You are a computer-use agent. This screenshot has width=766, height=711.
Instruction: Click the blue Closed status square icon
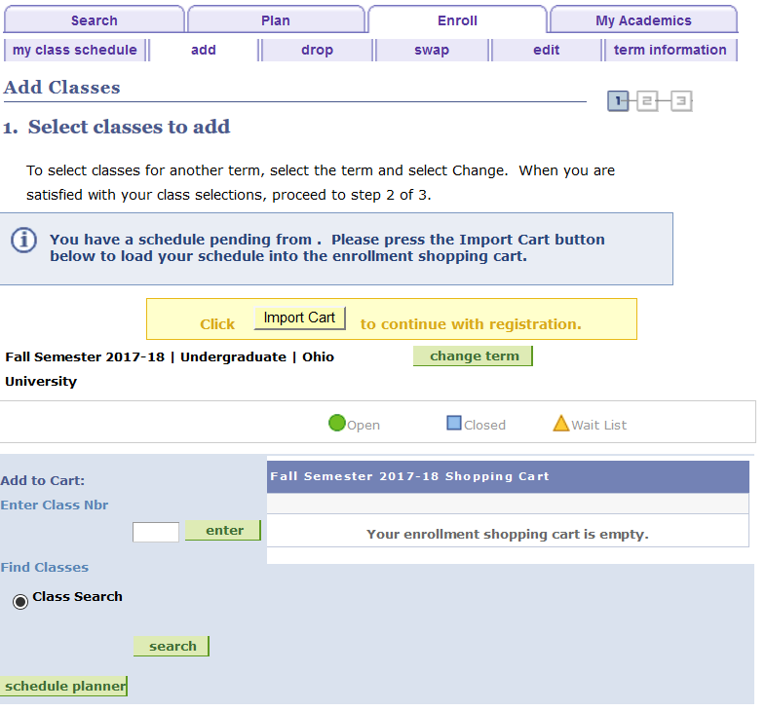point(453,424)
